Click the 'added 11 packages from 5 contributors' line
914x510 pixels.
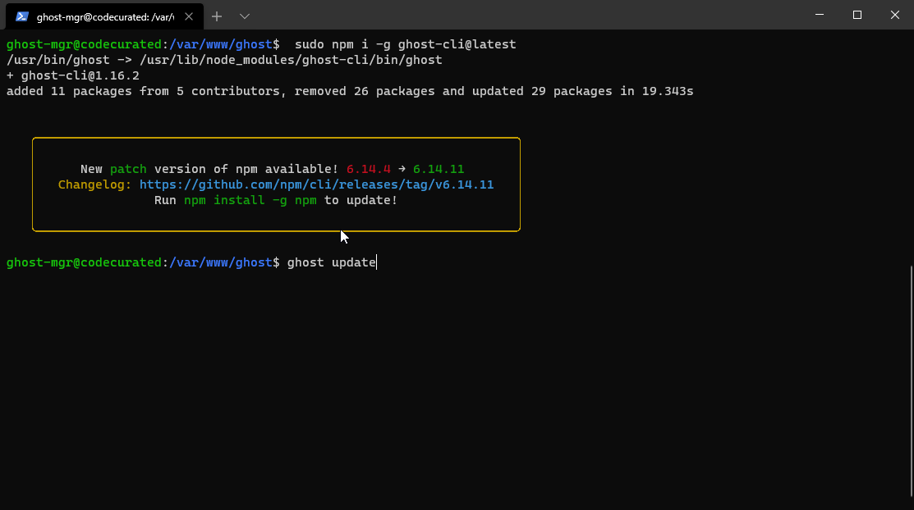pos(350,91)
